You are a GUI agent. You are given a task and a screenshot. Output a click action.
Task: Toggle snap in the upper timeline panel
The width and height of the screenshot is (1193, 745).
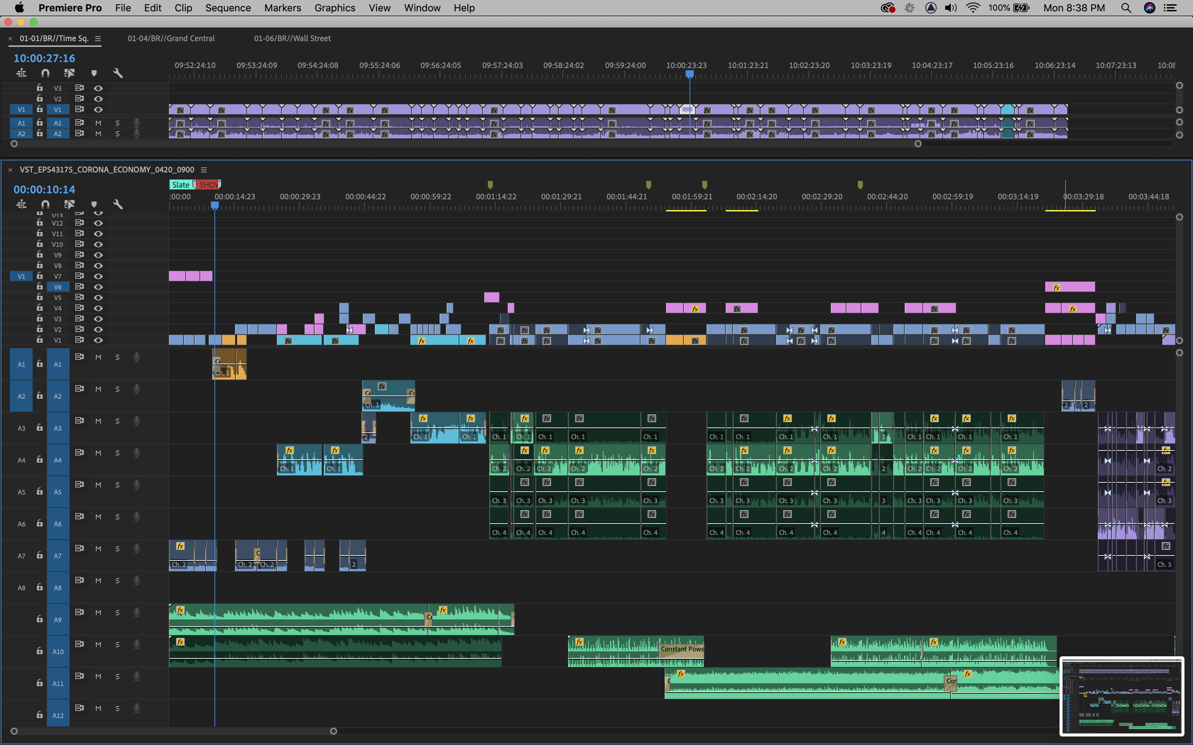coord(45,73)
